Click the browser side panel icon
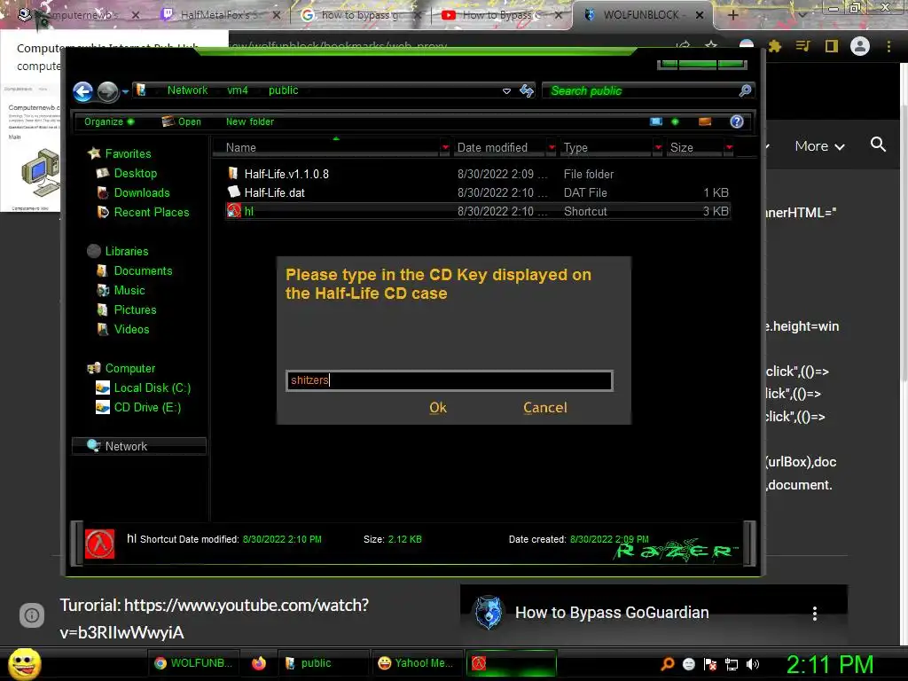 click(832, 46)
